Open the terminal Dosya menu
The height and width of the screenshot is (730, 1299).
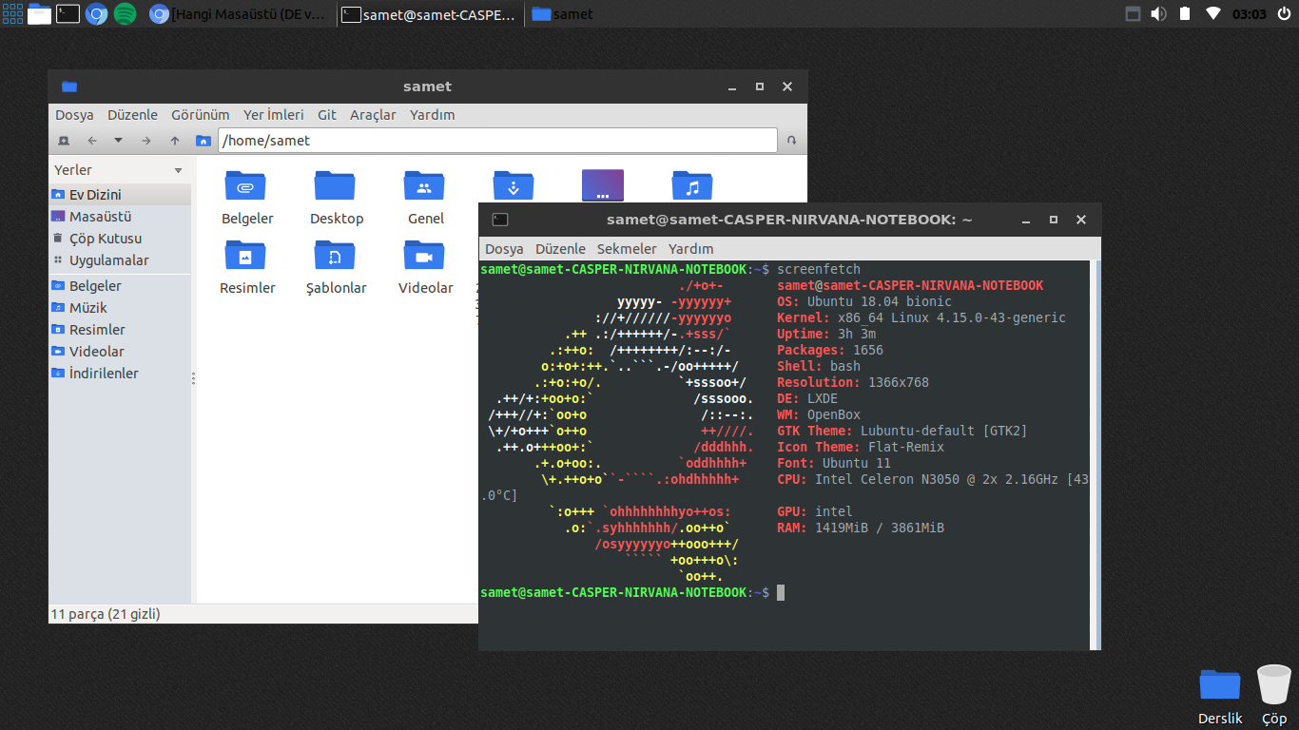(x=504, y=249)
